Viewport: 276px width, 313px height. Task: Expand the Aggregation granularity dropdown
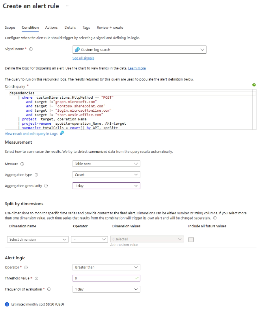pos(106,186)
